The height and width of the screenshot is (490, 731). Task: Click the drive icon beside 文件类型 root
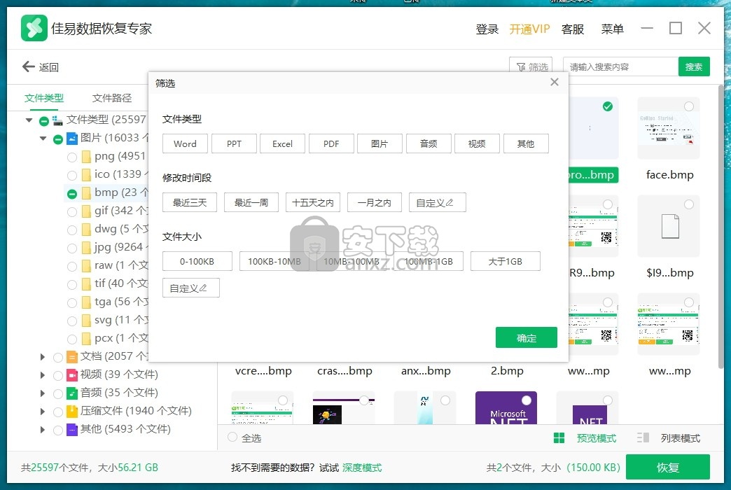point(57,120)
